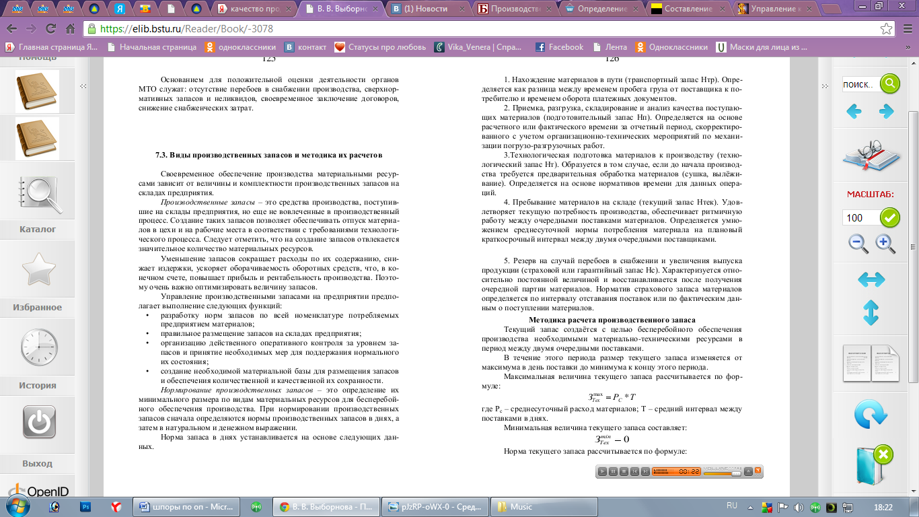Skip to next track in mini player
This screenshot has height=517, width=919.
pyautogui.click(x=646, y=471)
